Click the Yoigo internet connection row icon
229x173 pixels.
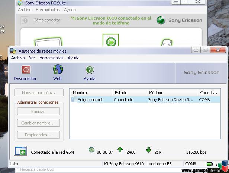pyautogui.click(x=74, y=100)
